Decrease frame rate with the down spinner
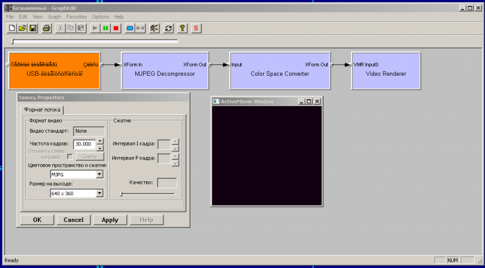The height and width of the screenshot is (268, 485). click(100, 147)
